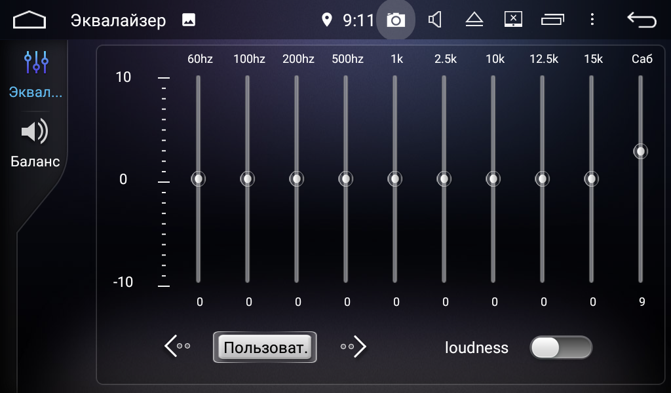Open the Эквал... equalizer tab
This screenshot has width=671, height=393.
36,75
